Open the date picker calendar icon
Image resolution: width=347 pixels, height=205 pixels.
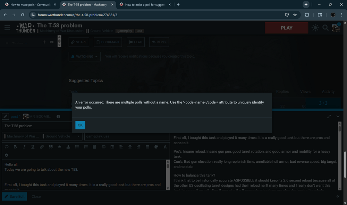click(x=94, y=147)
